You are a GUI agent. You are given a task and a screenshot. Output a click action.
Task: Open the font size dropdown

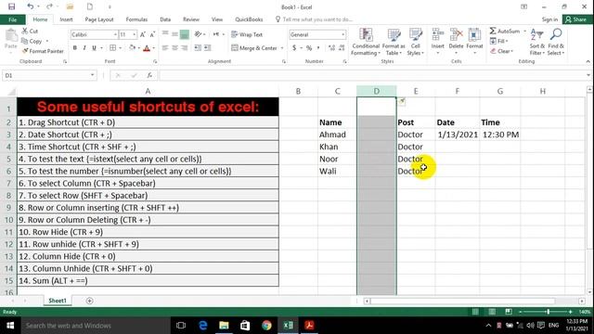134,34
